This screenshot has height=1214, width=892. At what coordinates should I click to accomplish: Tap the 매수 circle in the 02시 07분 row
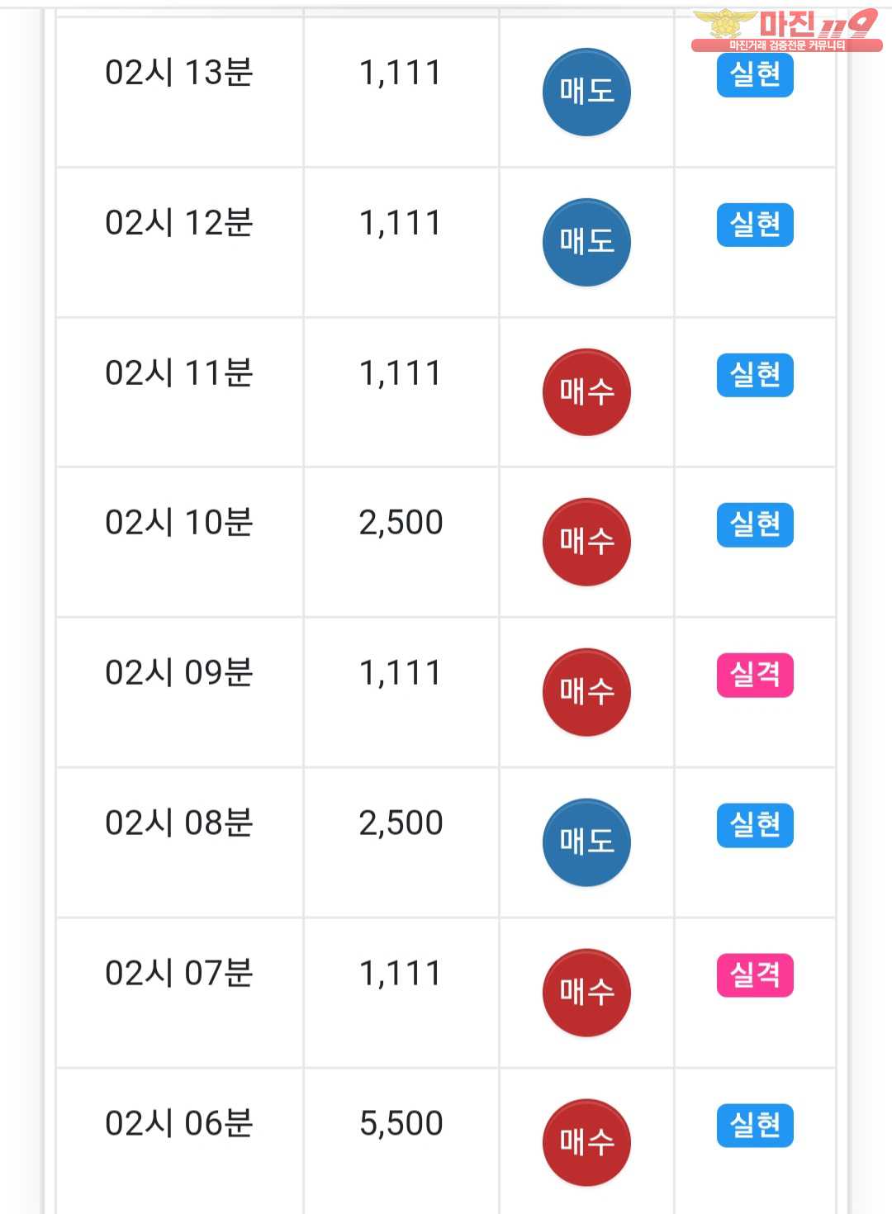[586, 993]
